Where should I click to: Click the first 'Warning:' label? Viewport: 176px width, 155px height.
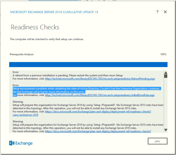(18, 102)
